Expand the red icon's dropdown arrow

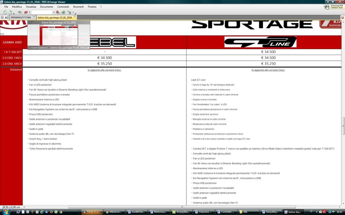click(x=29, y=12)
